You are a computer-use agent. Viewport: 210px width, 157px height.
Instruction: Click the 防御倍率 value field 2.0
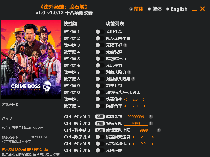[135, 106]
